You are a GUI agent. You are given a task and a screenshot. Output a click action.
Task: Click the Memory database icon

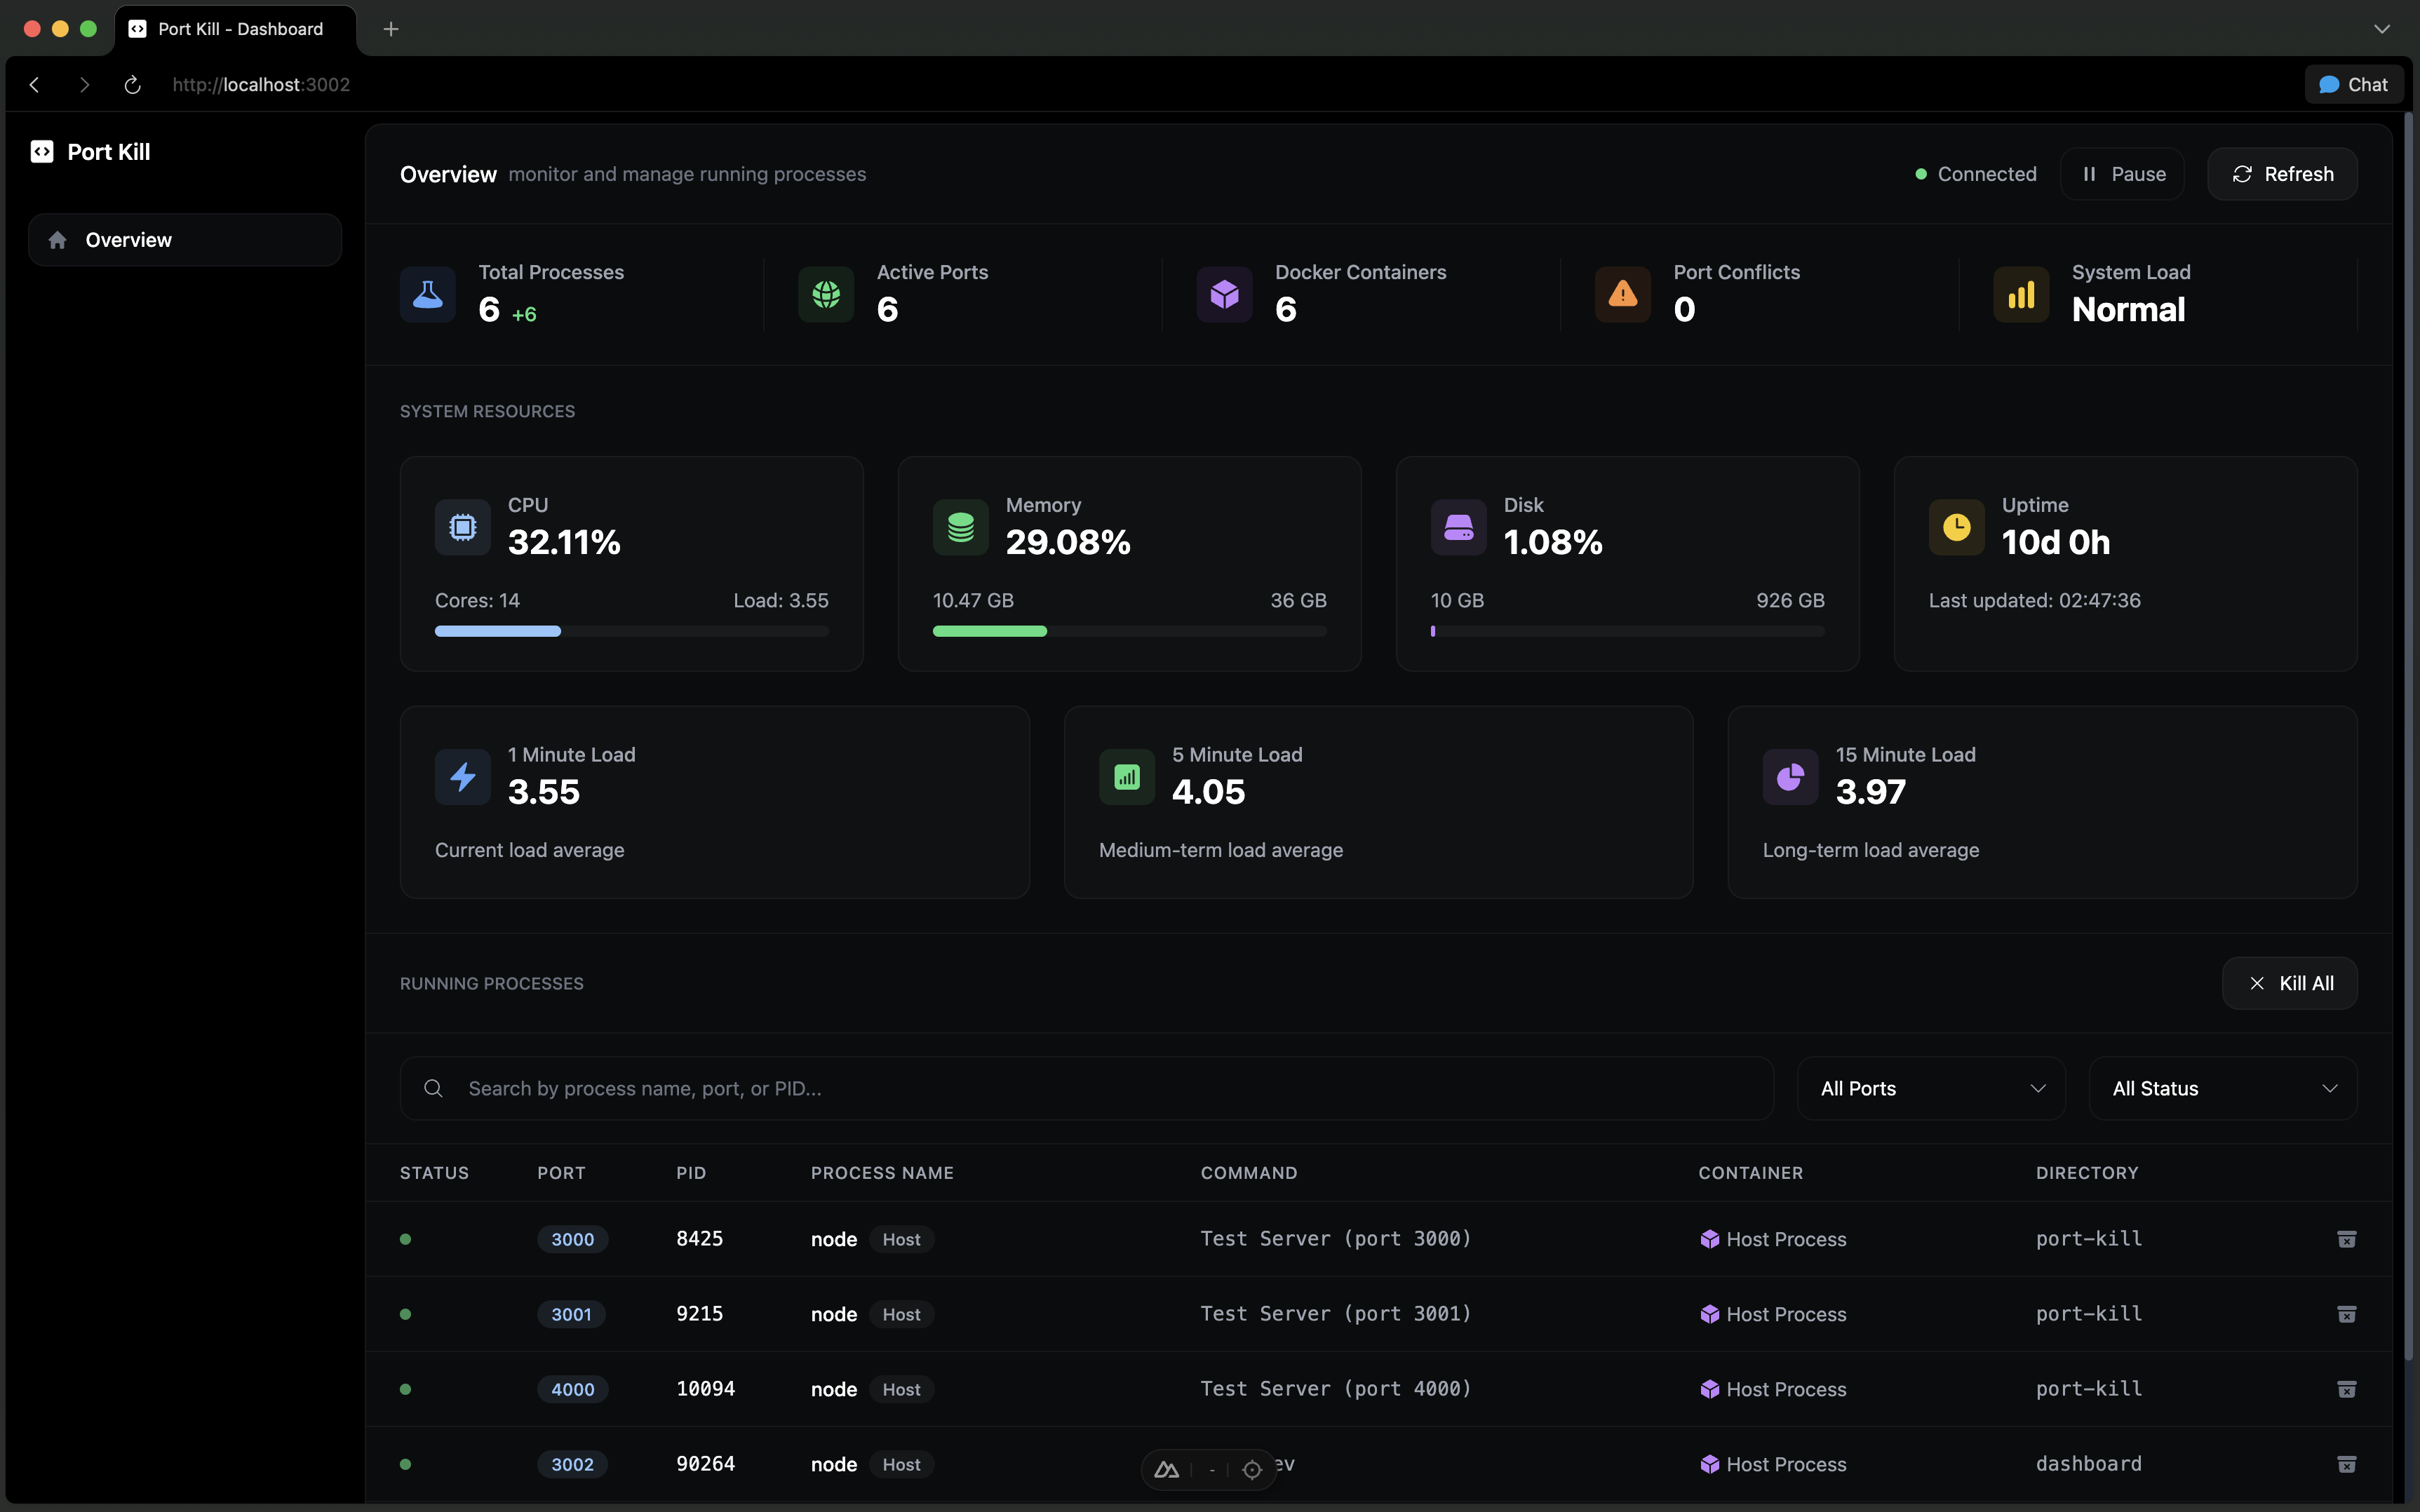coord(961,527)
